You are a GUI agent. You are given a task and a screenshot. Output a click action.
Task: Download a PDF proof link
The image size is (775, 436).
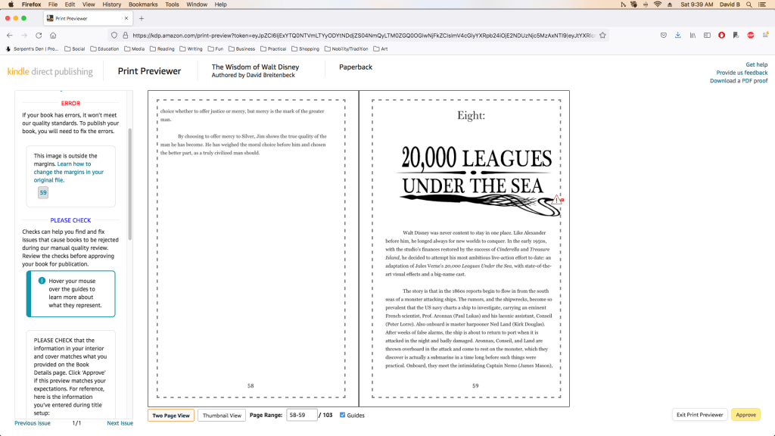tap(738, 81)
